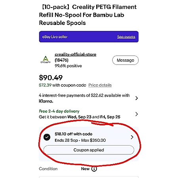Open the See events link
Screen dimensions: 178x178
click(x=126, y=37)
